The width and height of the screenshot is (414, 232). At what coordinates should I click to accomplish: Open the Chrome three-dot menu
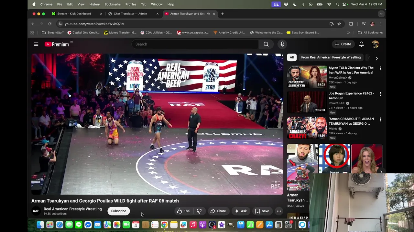(381, 24)
